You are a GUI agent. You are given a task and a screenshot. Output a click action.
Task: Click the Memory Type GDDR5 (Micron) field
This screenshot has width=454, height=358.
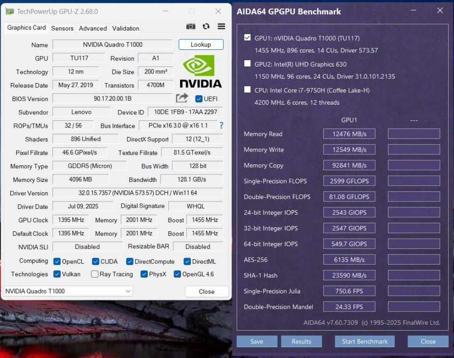point(90,166)
